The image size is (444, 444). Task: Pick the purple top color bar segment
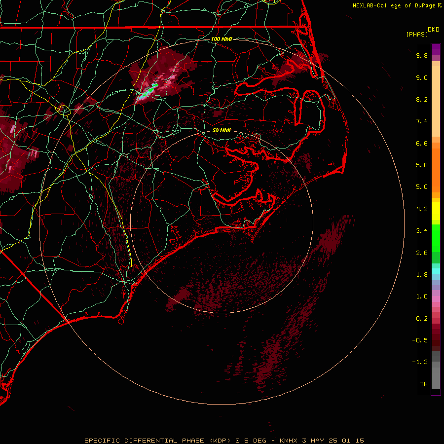[x=436, y=50]
